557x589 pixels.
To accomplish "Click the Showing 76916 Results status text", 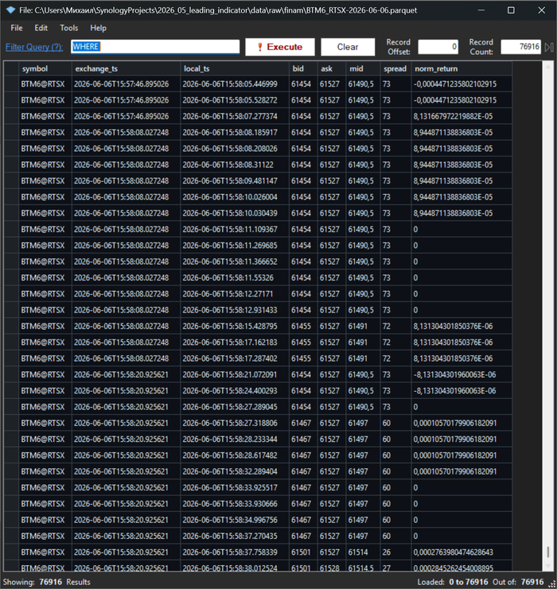I will click(x=47, y=582).
